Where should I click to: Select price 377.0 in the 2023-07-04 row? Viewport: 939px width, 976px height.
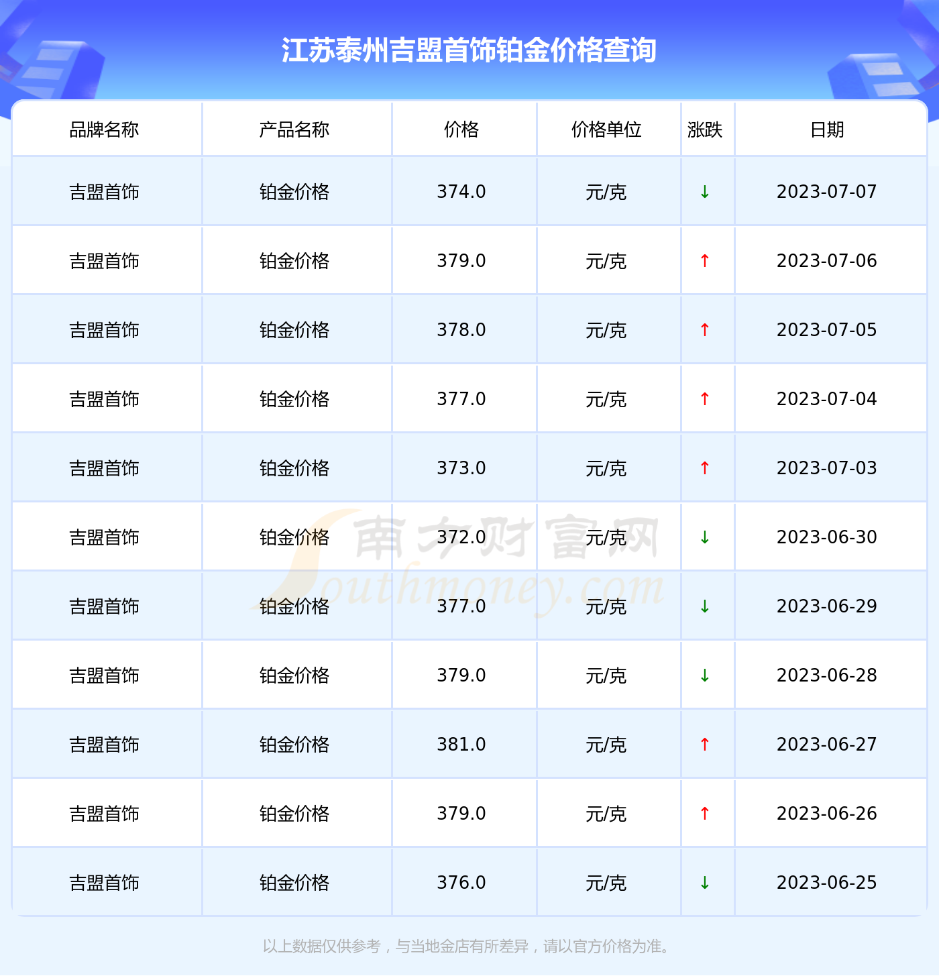click(461, 399)
